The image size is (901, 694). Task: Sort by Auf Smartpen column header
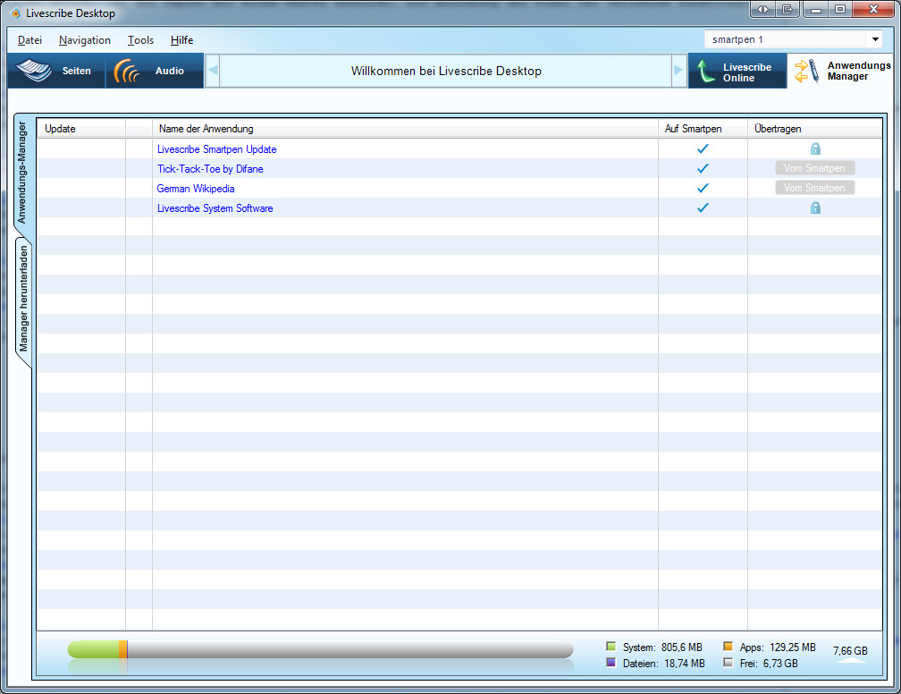pos(703,129)
